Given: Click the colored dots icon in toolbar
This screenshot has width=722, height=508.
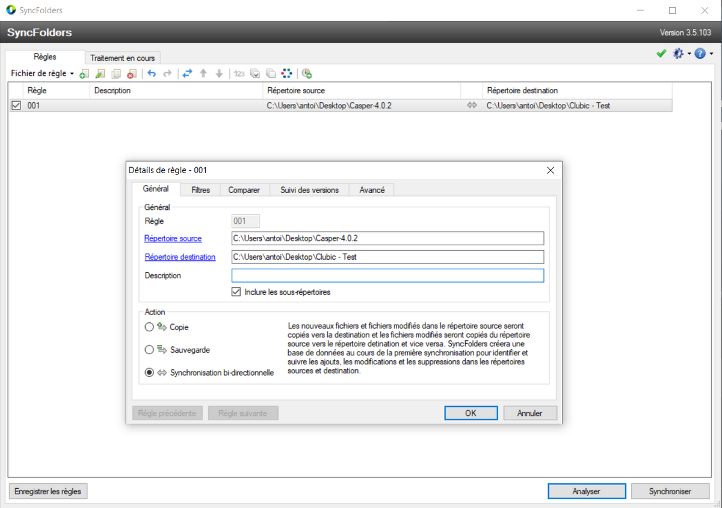Looking at the screenshot, I should pos(287,73).
